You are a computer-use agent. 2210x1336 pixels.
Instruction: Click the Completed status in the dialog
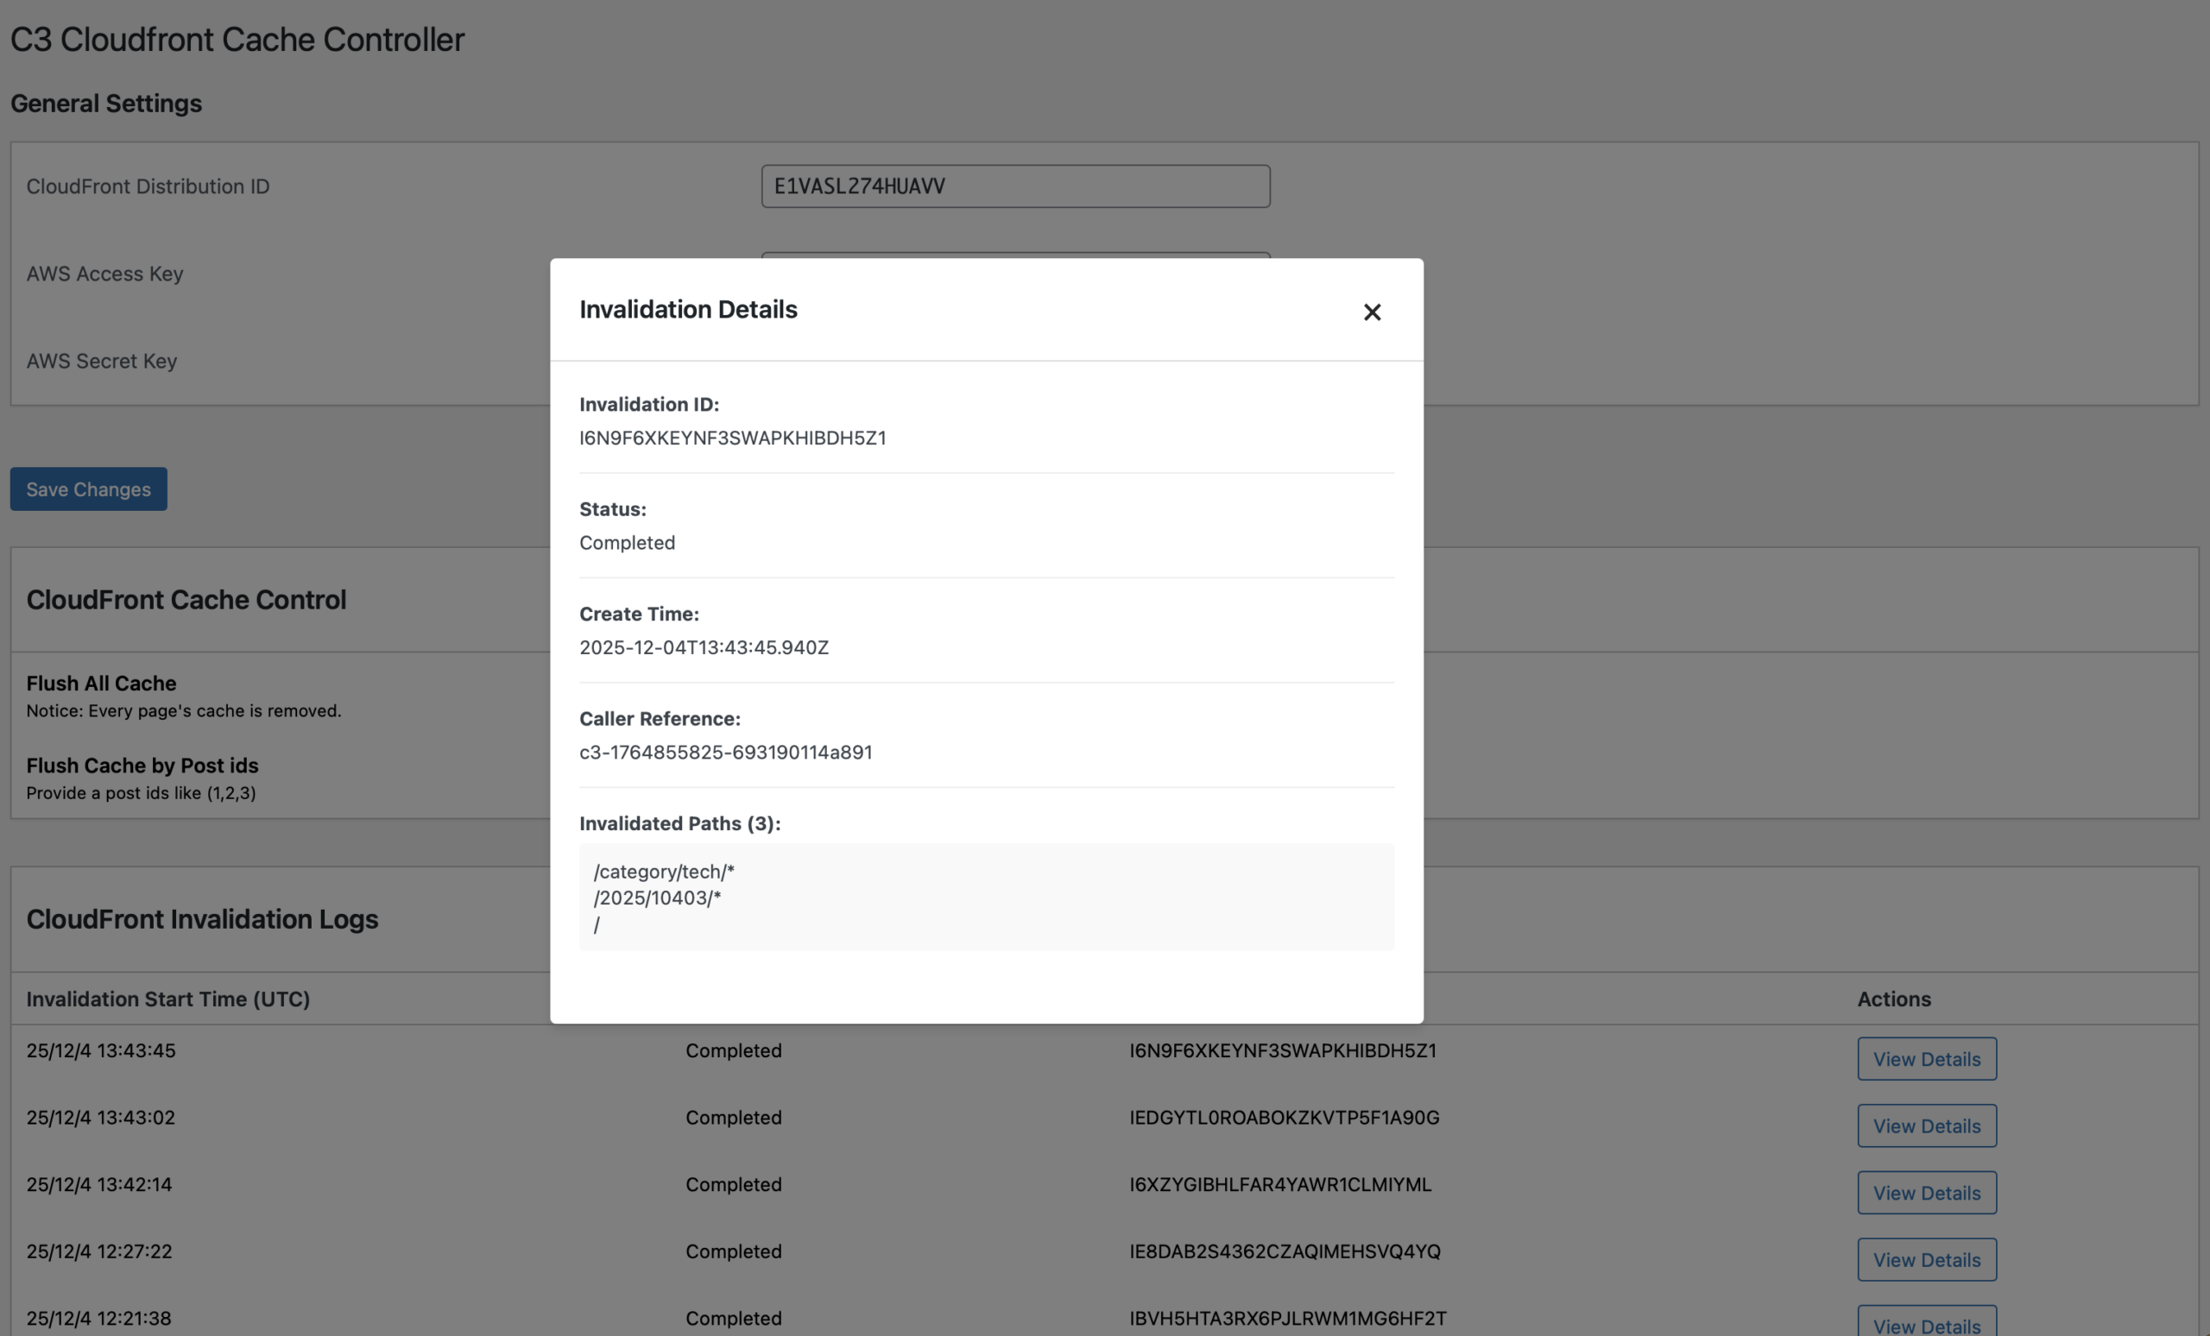tap(627, 544)
